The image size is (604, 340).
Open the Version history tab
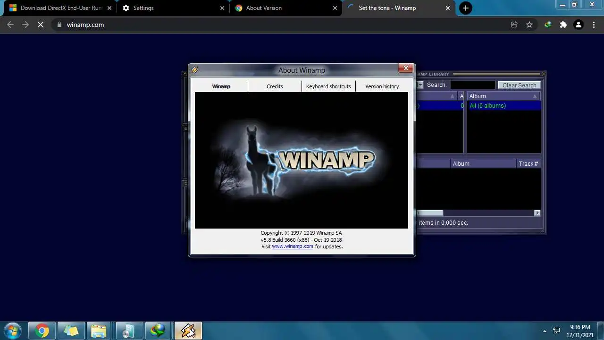[x=382, y=86]
